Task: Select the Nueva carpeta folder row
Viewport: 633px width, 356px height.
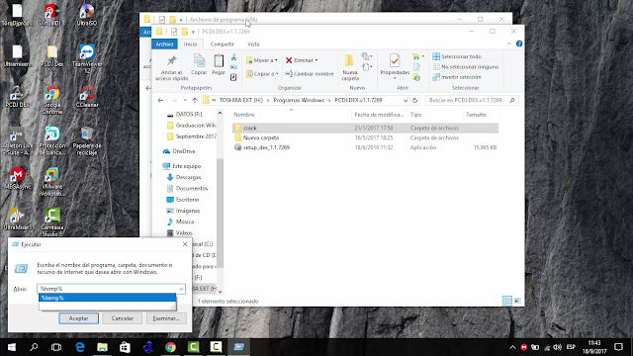Action: (365, 137)
